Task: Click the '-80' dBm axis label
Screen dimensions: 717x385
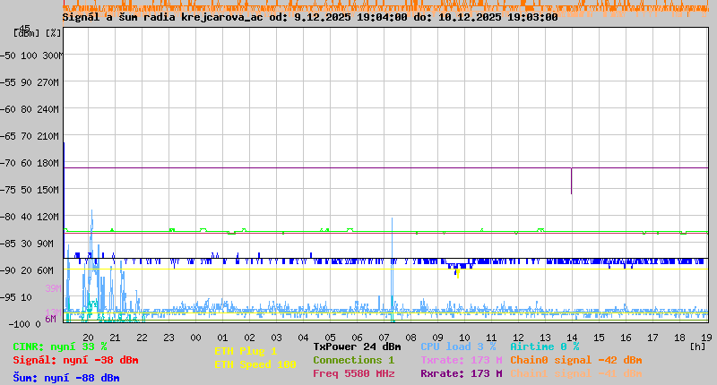Action: pos(8,217)
